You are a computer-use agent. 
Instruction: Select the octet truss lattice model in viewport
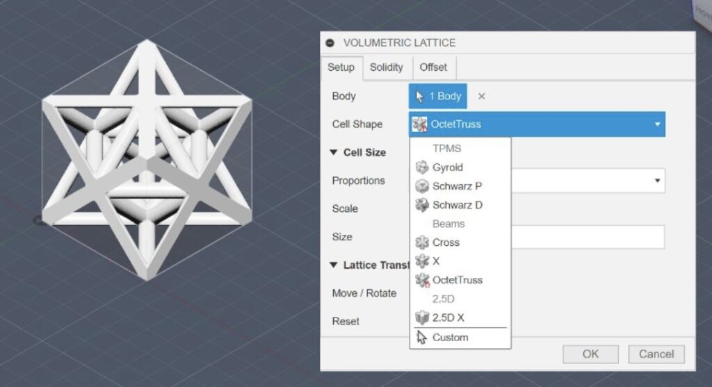coord(147,160)
